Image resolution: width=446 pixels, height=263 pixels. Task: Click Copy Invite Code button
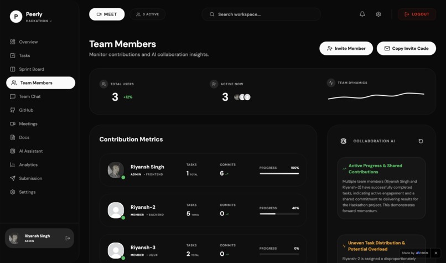pos(406,48)
